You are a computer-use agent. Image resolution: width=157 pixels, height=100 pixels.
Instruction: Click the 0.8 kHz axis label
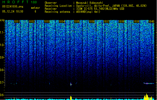2,70
